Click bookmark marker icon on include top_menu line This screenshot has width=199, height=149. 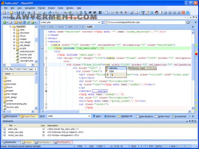[x=42, y=48]
